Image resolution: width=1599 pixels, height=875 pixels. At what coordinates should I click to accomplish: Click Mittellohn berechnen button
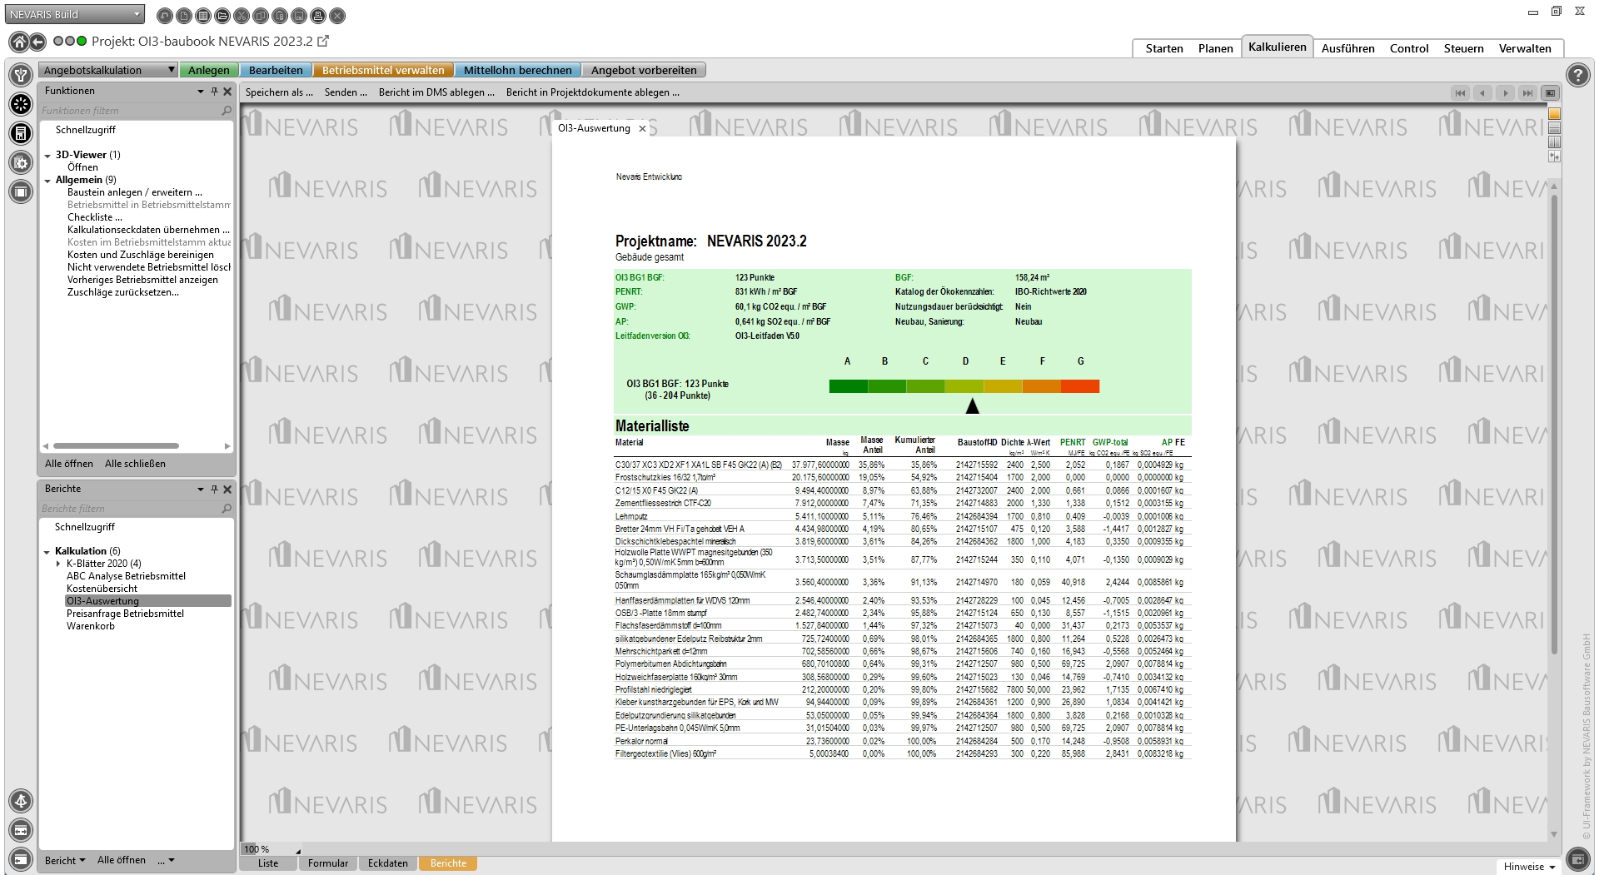click(x=518, y=70)
